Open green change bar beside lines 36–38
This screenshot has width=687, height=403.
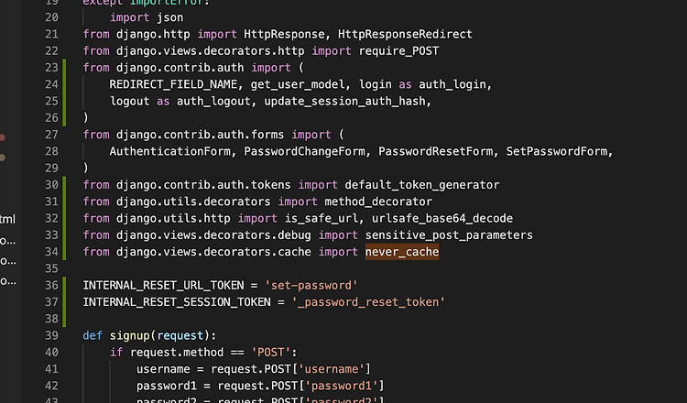coord(64,302)
